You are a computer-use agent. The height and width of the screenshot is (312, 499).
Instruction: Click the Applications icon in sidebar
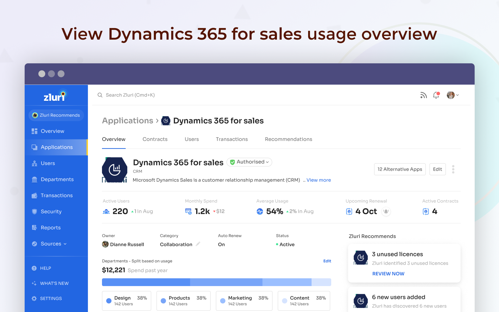click(x=34, y=147)
